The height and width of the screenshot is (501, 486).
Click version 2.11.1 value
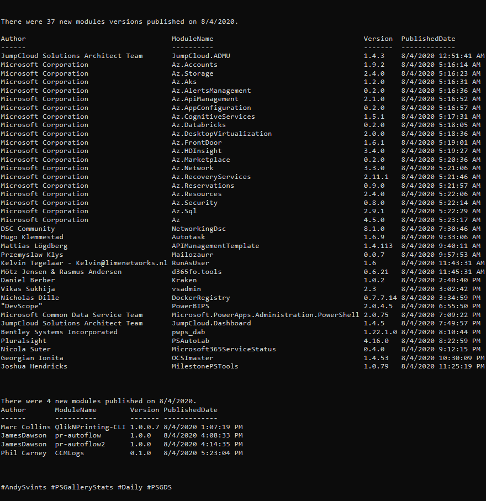pyautogui.click(x=376, y=177)
